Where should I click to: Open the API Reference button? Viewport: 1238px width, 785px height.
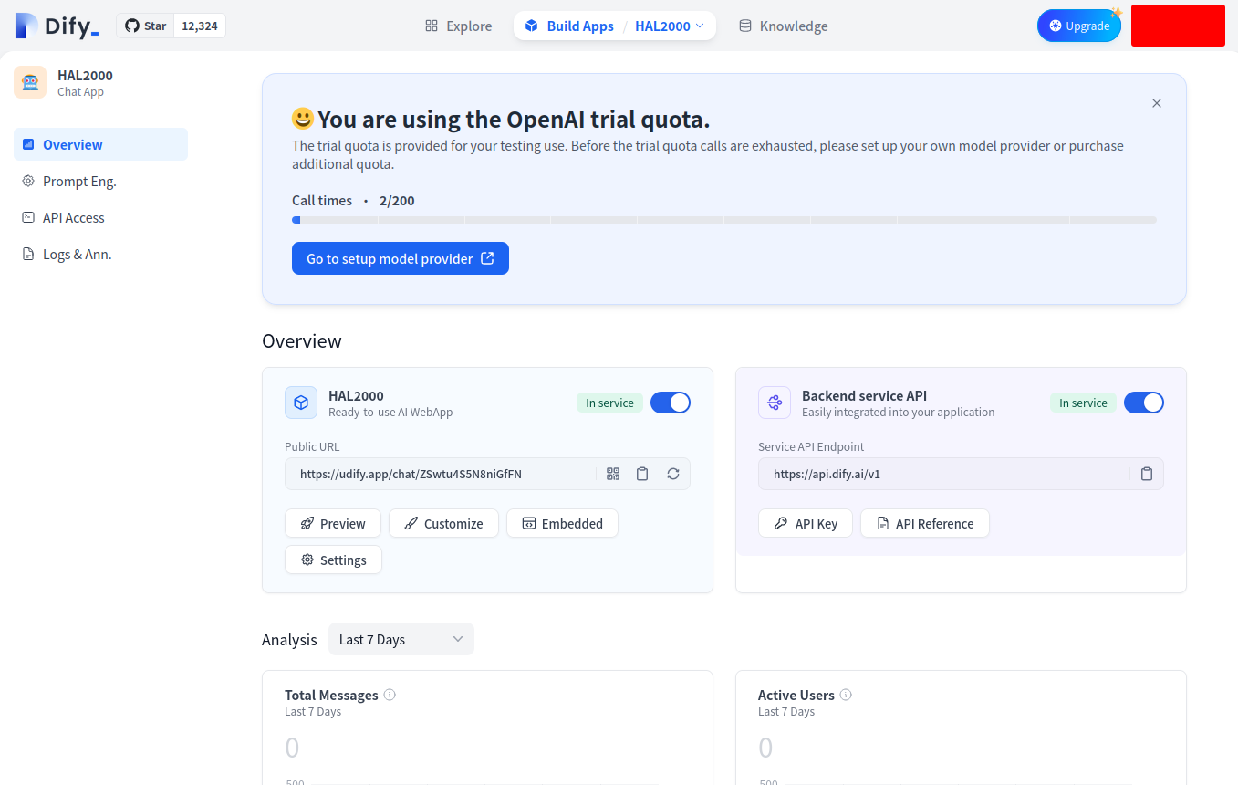click(925, 523)
